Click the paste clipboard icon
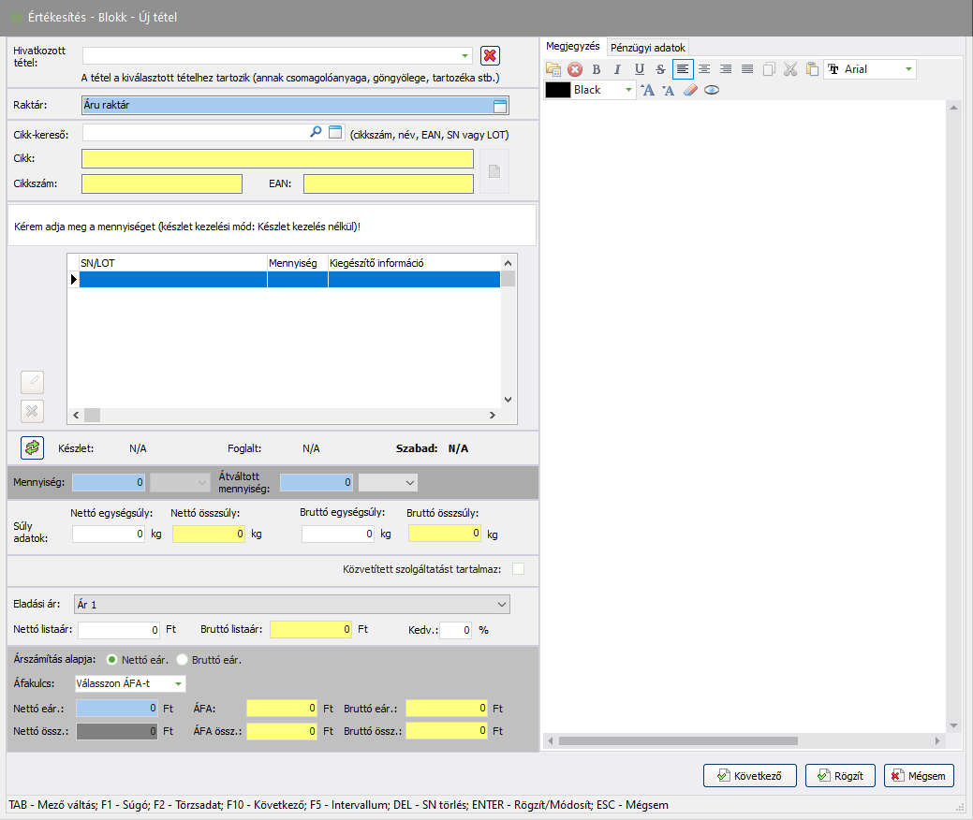The image size is (973, 820). (x=812, y=69)
